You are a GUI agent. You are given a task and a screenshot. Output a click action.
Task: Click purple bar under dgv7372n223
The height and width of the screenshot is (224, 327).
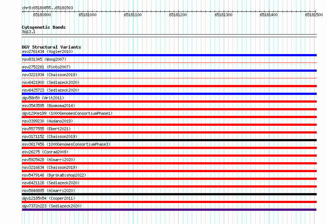pyautogui.click(x=169, y=210)
